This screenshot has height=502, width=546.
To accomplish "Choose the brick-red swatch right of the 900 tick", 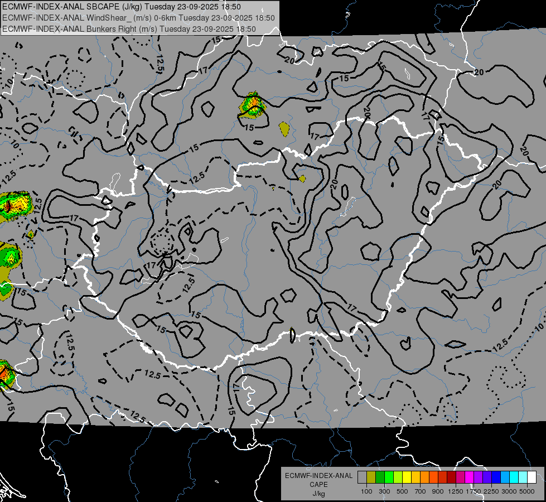I will (x=443, y=477).
